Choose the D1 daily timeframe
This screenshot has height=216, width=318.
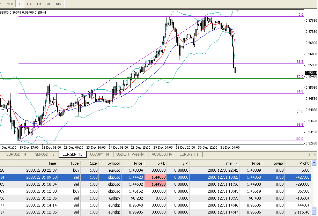[x=39, y=3]
